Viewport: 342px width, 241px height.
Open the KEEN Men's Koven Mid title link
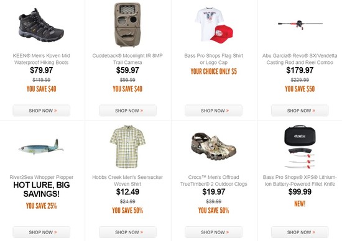coord(41,59)
